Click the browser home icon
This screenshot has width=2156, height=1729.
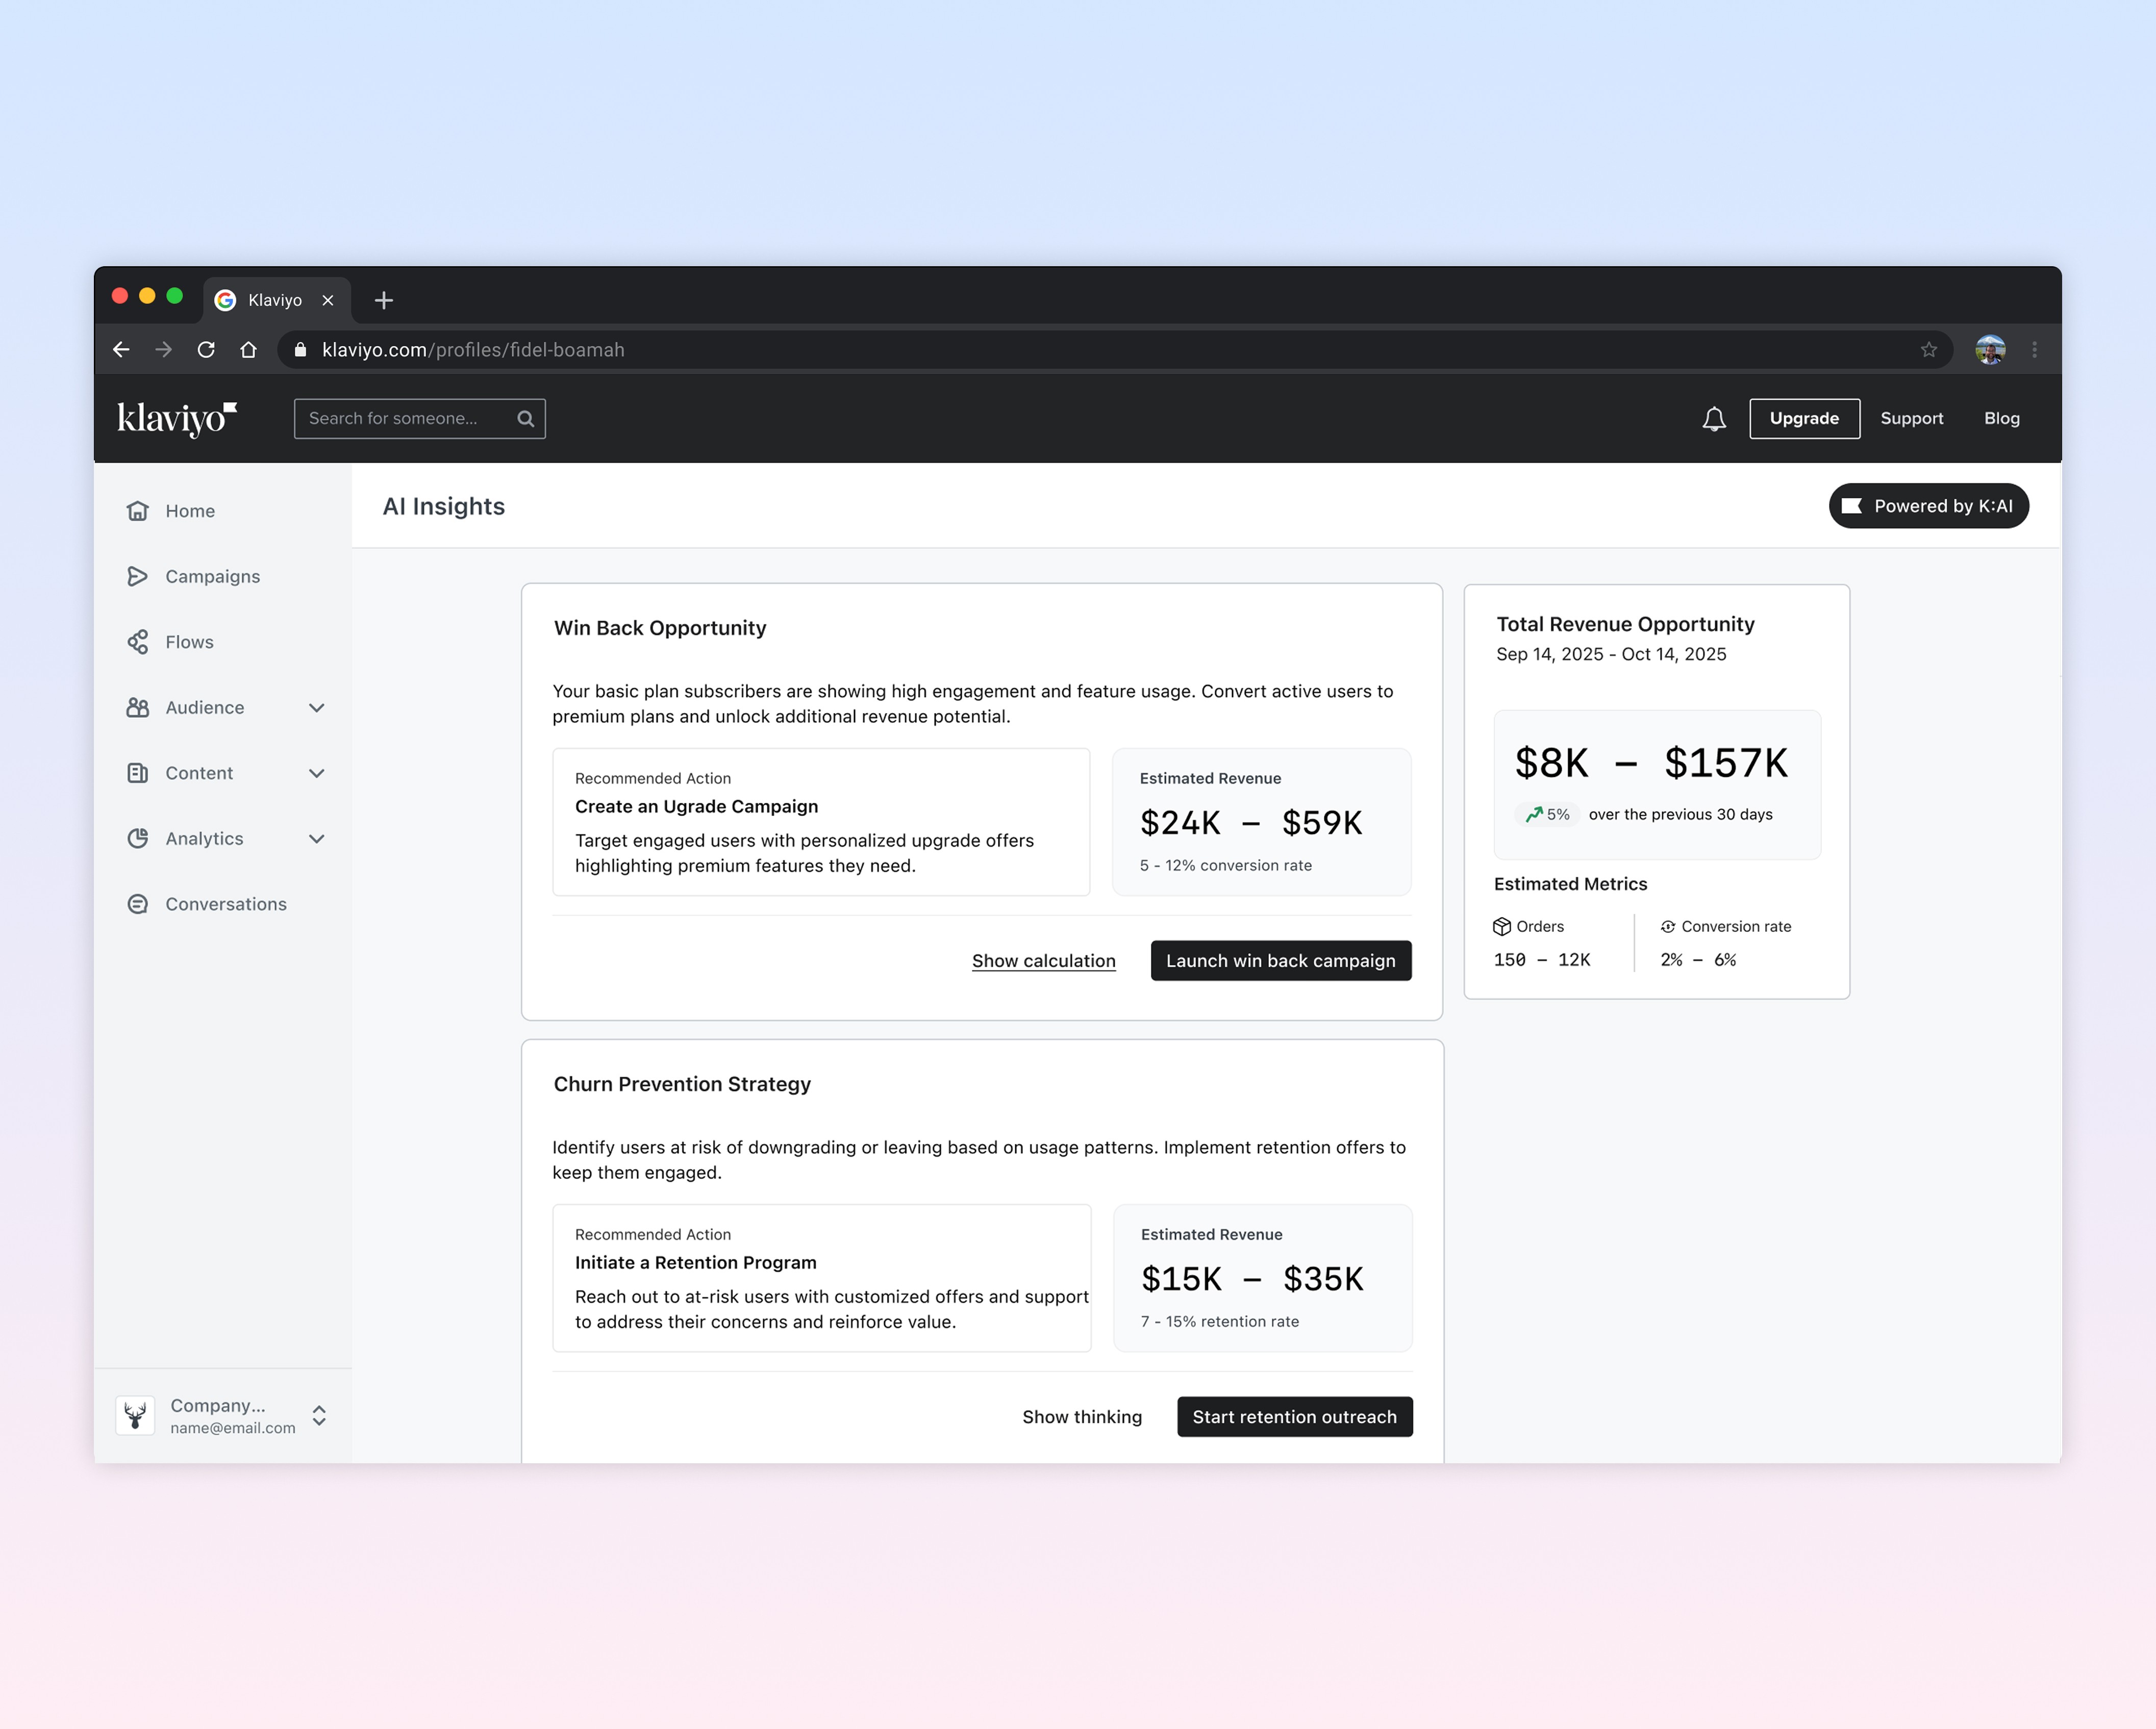click(x=249, y=350)
